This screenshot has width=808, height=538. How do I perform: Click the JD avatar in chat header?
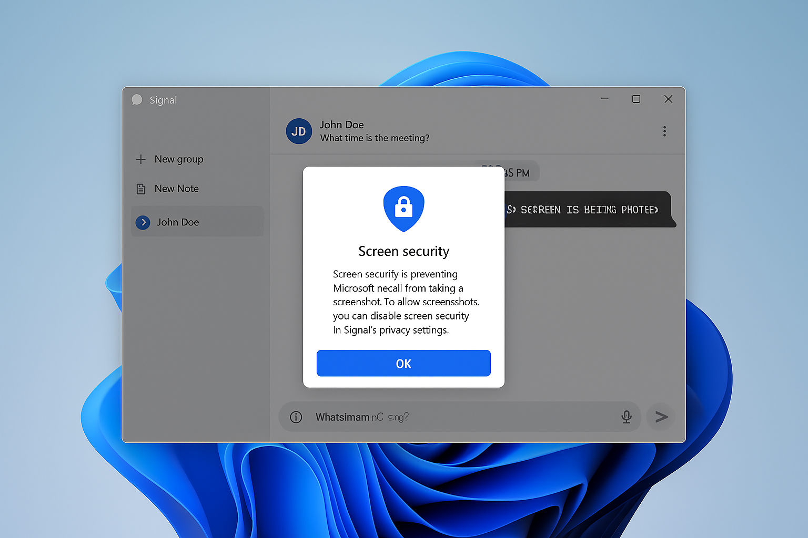pyautogui.click(x=299, y=131)
